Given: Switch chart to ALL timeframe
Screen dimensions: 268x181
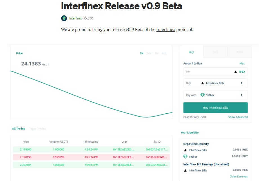Looking at the screenshot, I should [164, 54].
